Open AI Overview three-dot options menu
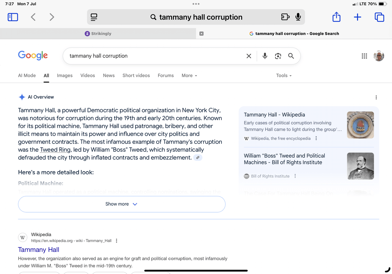This screenshot has height=274, width=392. (x=376, y=97)
